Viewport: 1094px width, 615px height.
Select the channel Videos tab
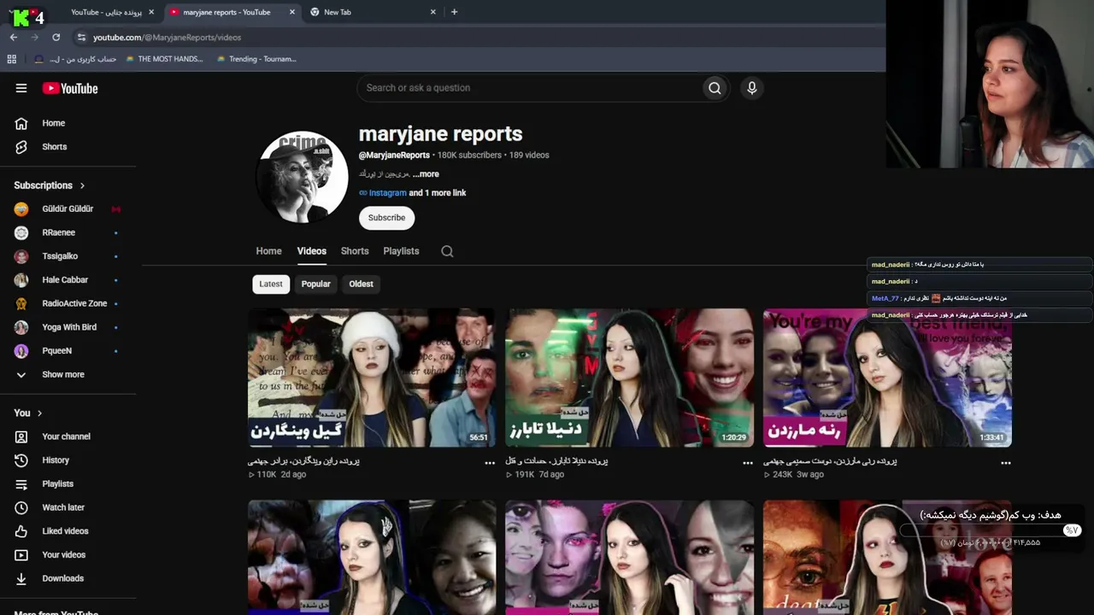click(312, 251)
